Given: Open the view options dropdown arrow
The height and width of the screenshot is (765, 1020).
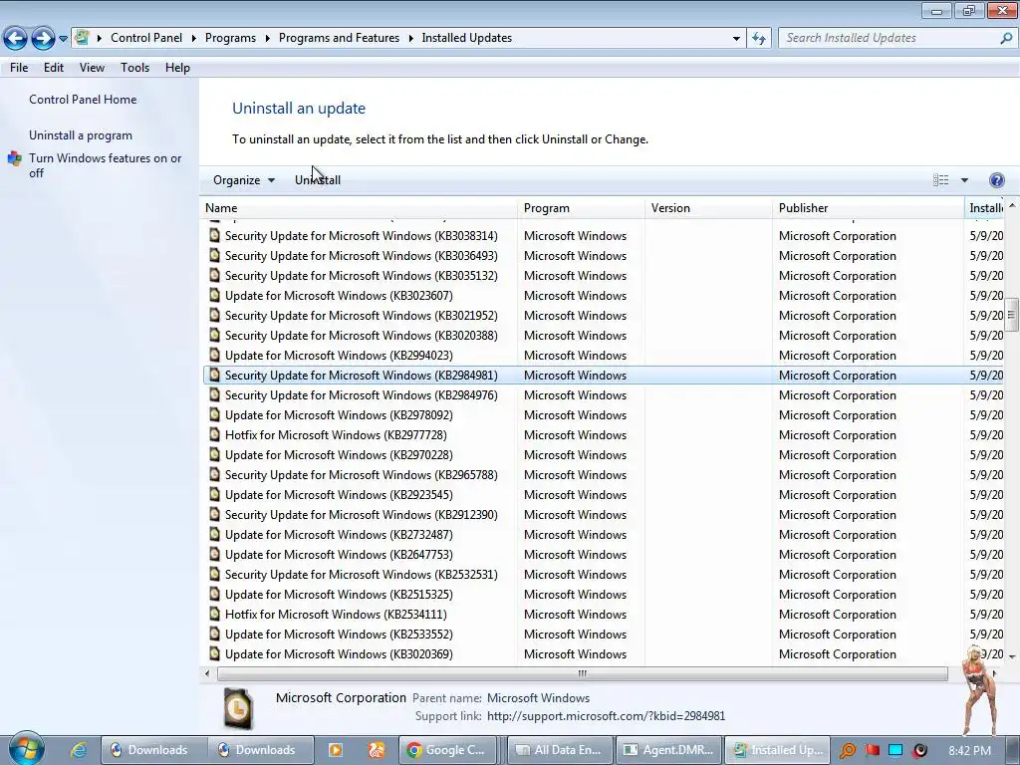Looking at the screenshot, I should pos(964,180).
